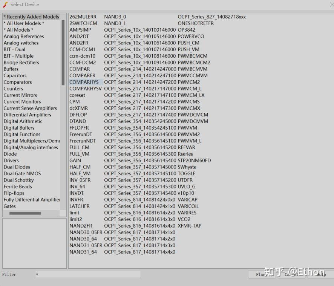
Task: Open the Counters category
Action: [13, 89]
